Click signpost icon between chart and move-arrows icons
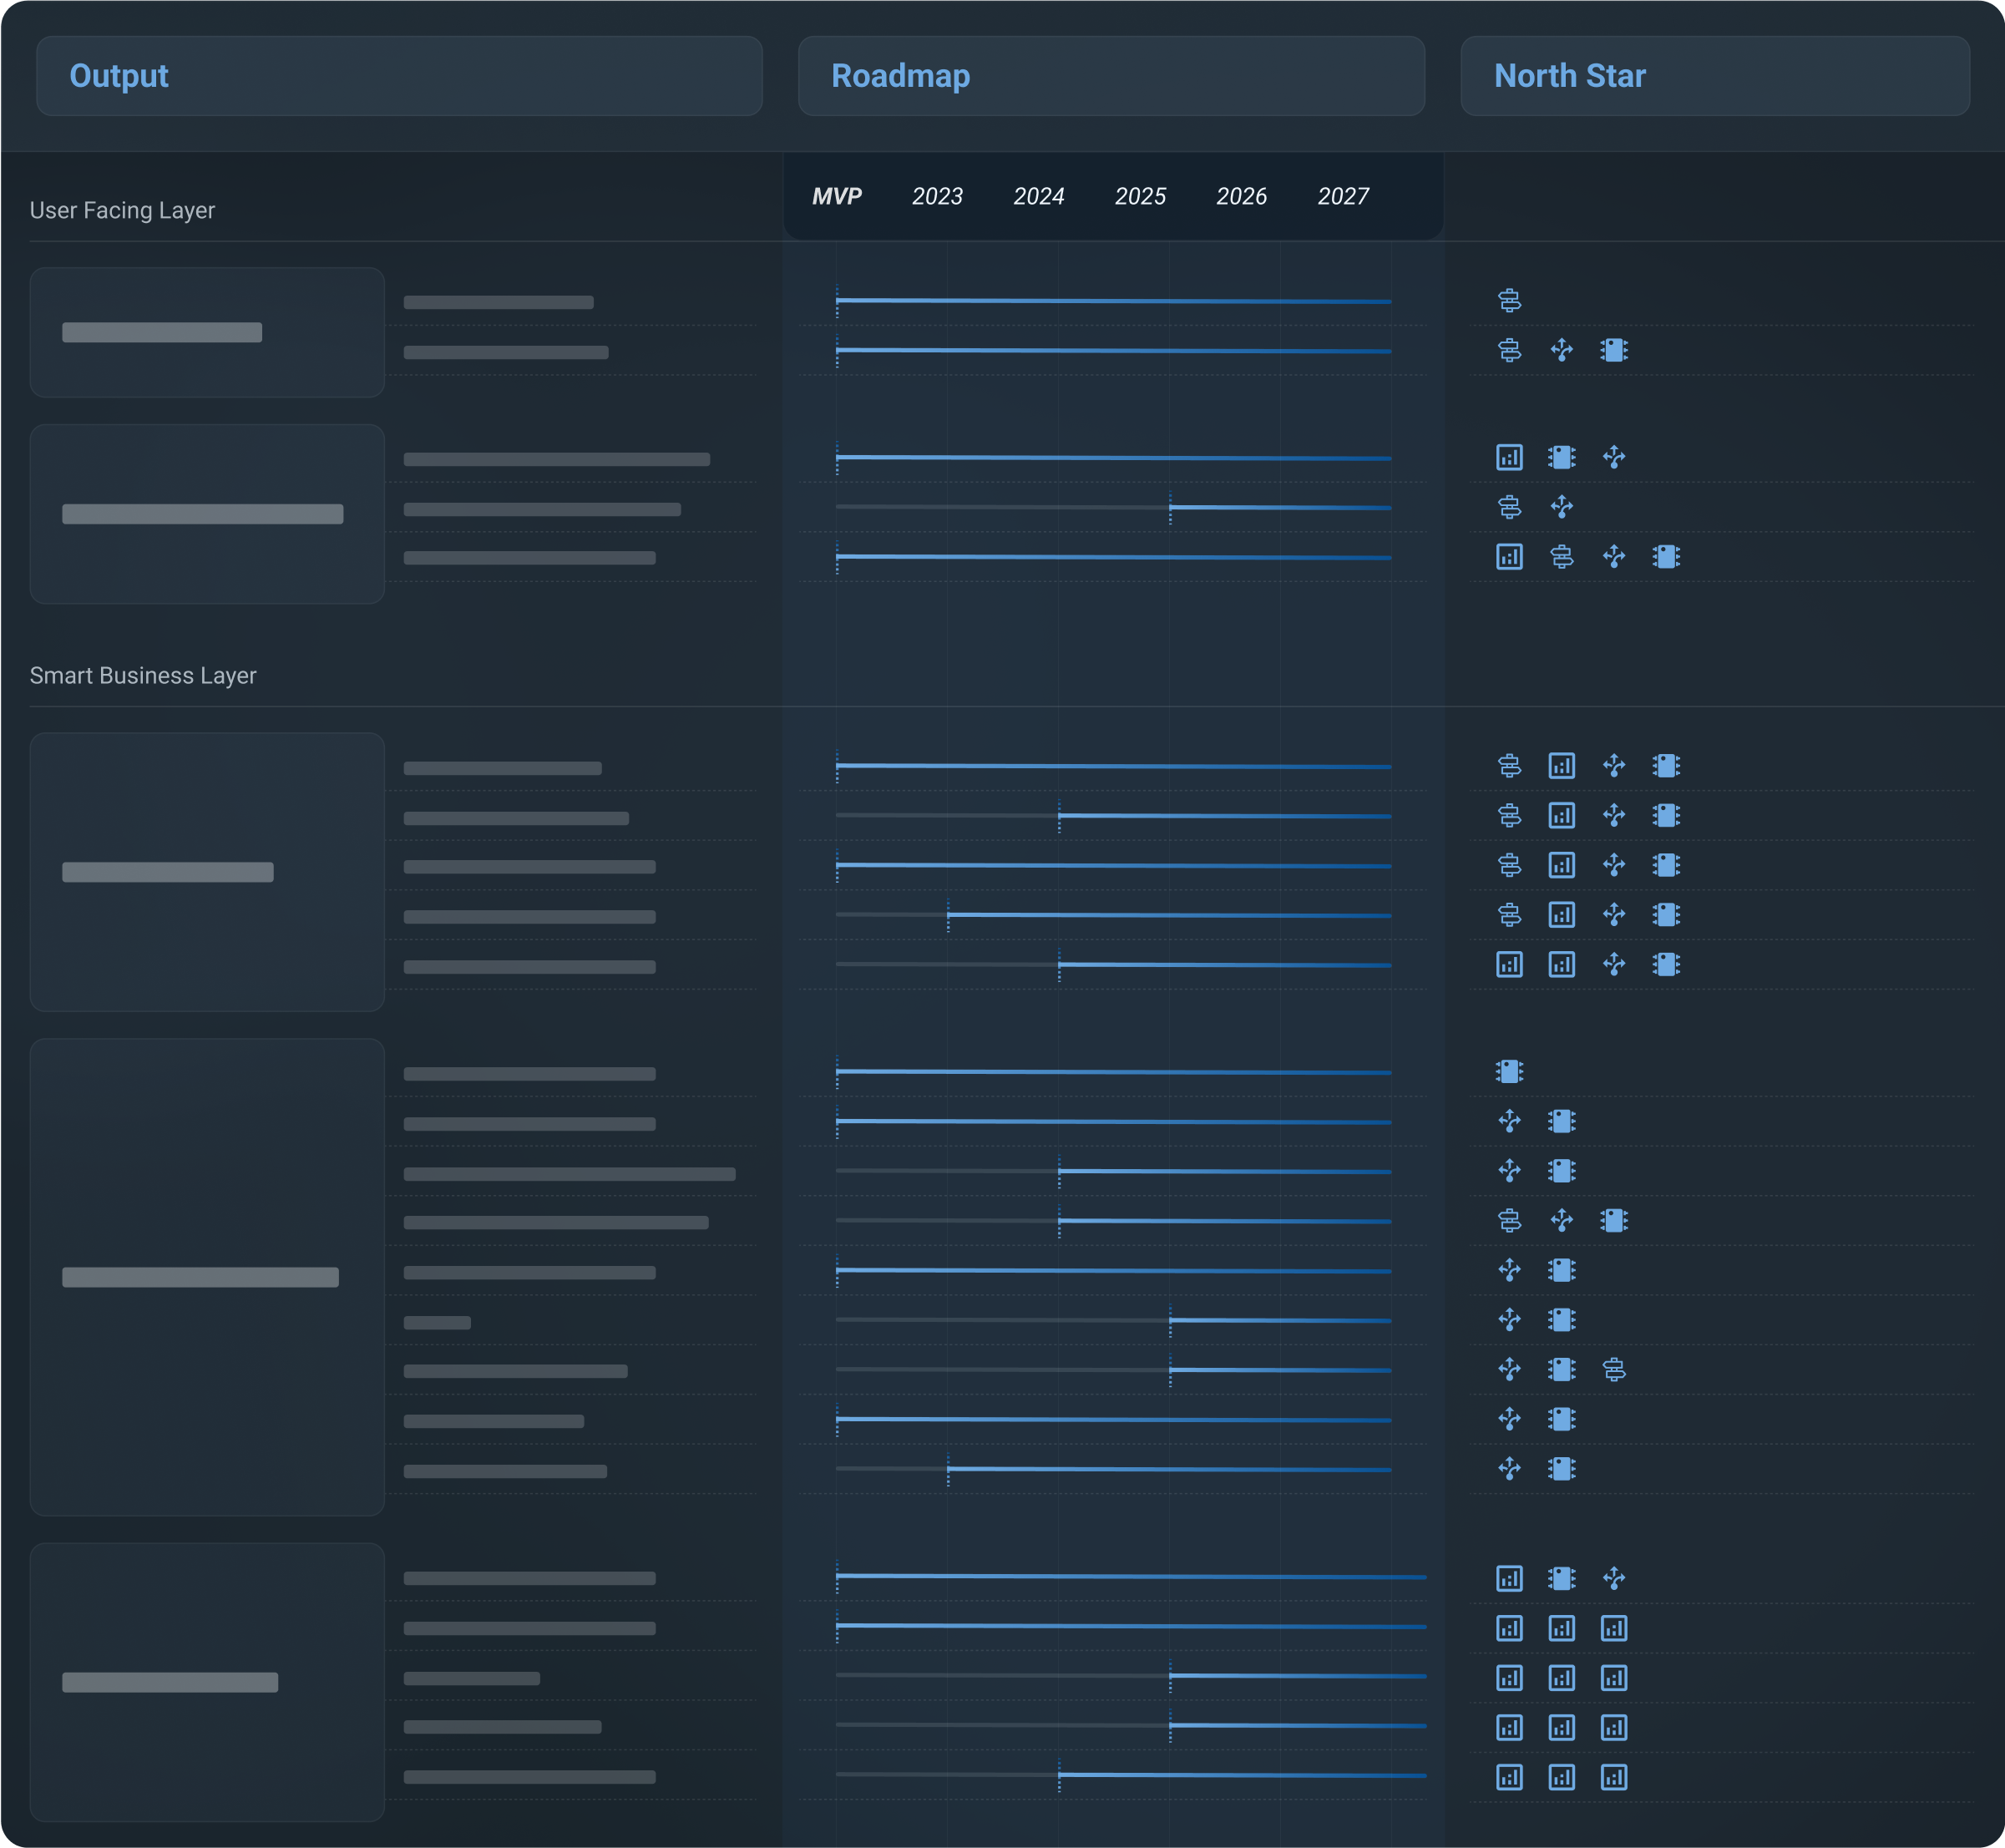2005x1848 pixels. [x=1561, y=557]
